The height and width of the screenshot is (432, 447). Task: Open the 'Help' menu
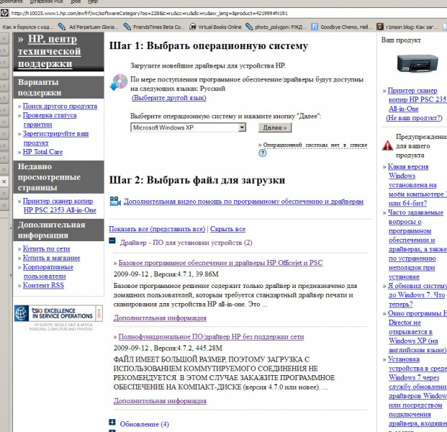point(93,1)
